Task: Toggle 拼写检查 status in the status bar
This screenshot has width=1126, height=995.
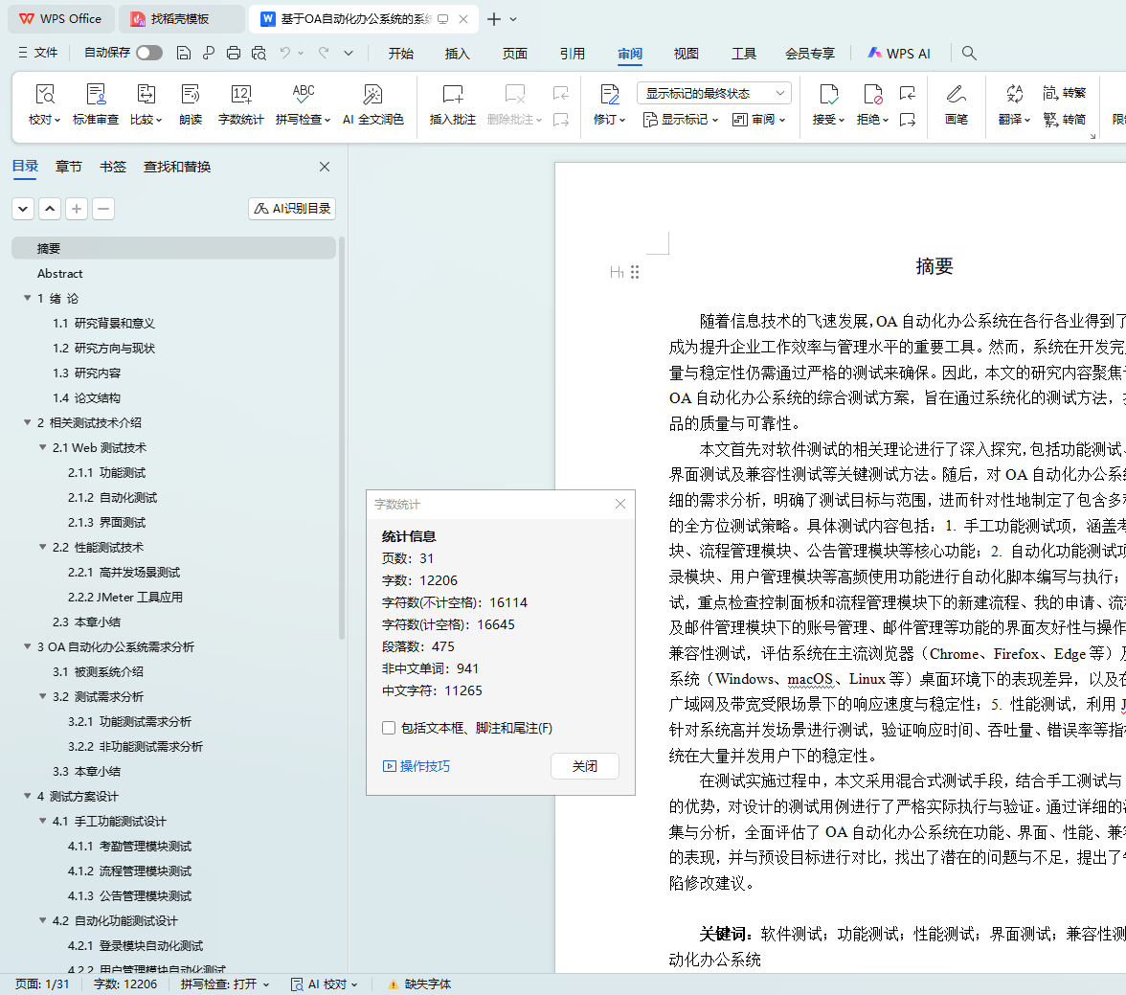Action: click(225, 984)
